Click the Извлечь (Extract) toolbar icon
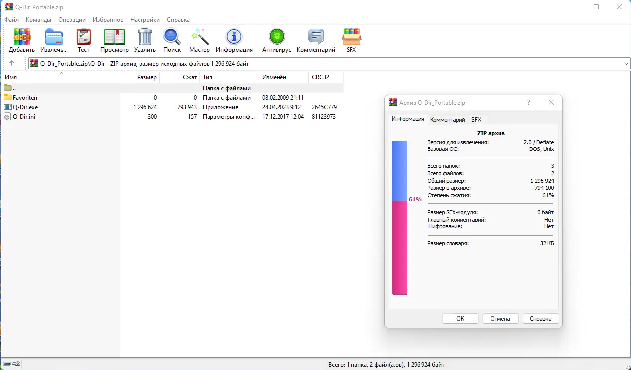 click(x=54, y=37)
